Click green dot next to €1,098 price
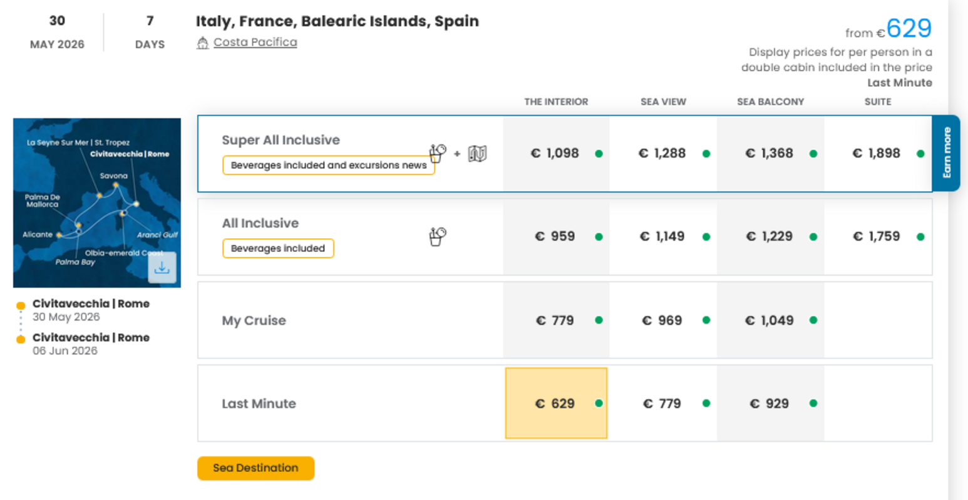Image resolution: width=968 pixels, height=500 pixels. pos(599,154)
